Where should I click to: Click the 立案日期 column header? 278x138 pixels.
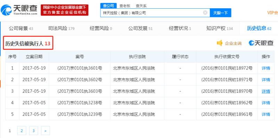(x=34, y=57)
